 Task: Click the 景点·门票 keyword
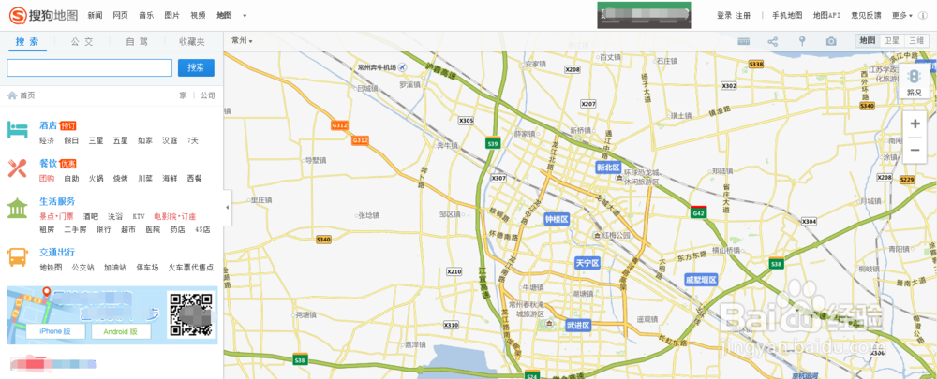(57, 216)
